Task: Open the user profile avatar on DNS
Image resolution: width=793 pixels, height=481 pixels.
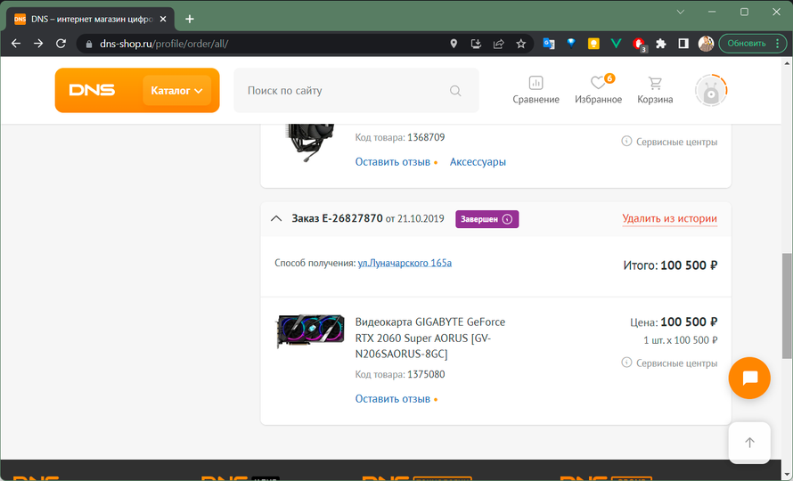Action: pos(710,91)
